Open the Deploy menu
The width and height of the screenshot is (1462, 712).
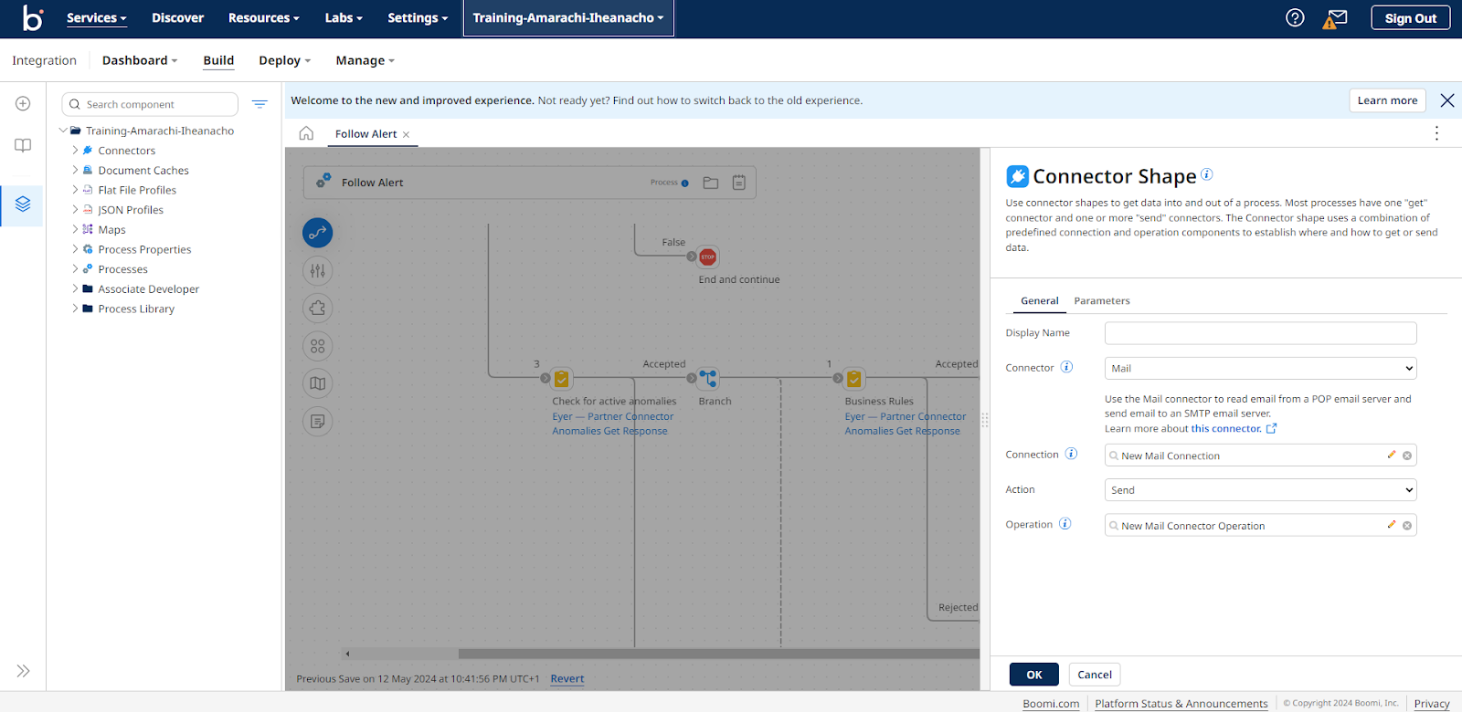pos(285,60)
